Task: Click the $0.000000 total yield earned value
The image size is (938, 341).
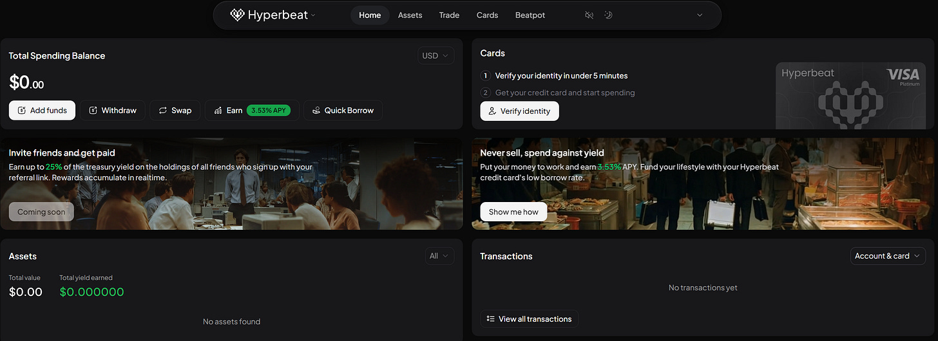Action: 91,292
